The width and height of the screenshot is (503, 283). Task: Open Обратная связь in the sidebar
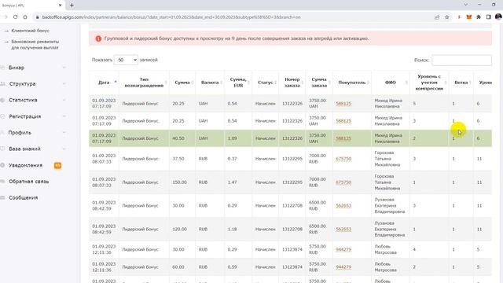point(29,182)
